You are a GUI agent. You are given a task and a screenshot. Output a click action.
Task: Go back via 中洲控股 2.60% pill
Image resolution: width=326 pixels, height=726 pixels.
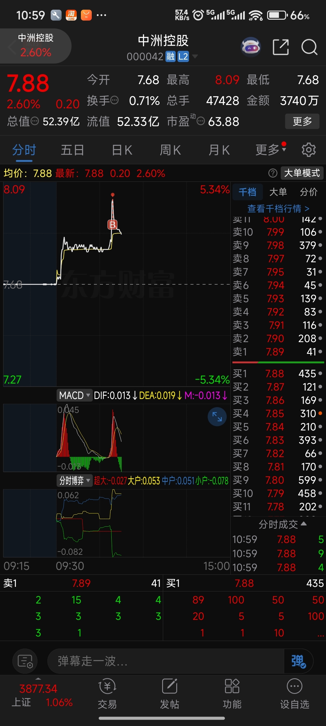click(x=36, y=46)
